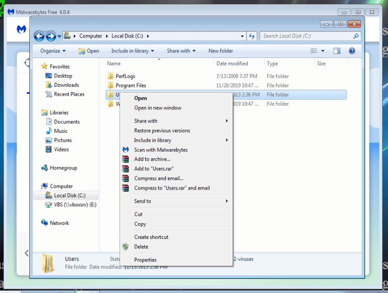
Task: Expand the Share with toolbar menu
Action: click(x=181, y=51)
